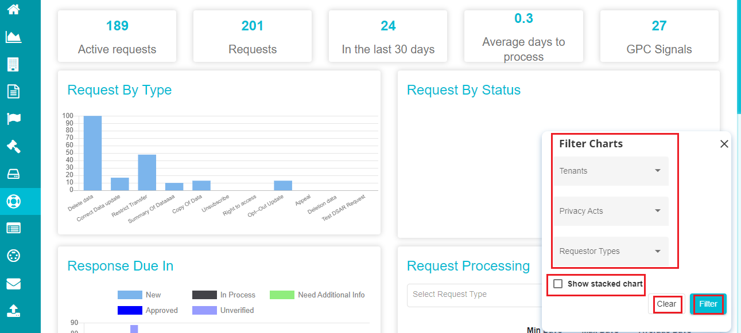Open the circular reel icon in sidebar

13,256
